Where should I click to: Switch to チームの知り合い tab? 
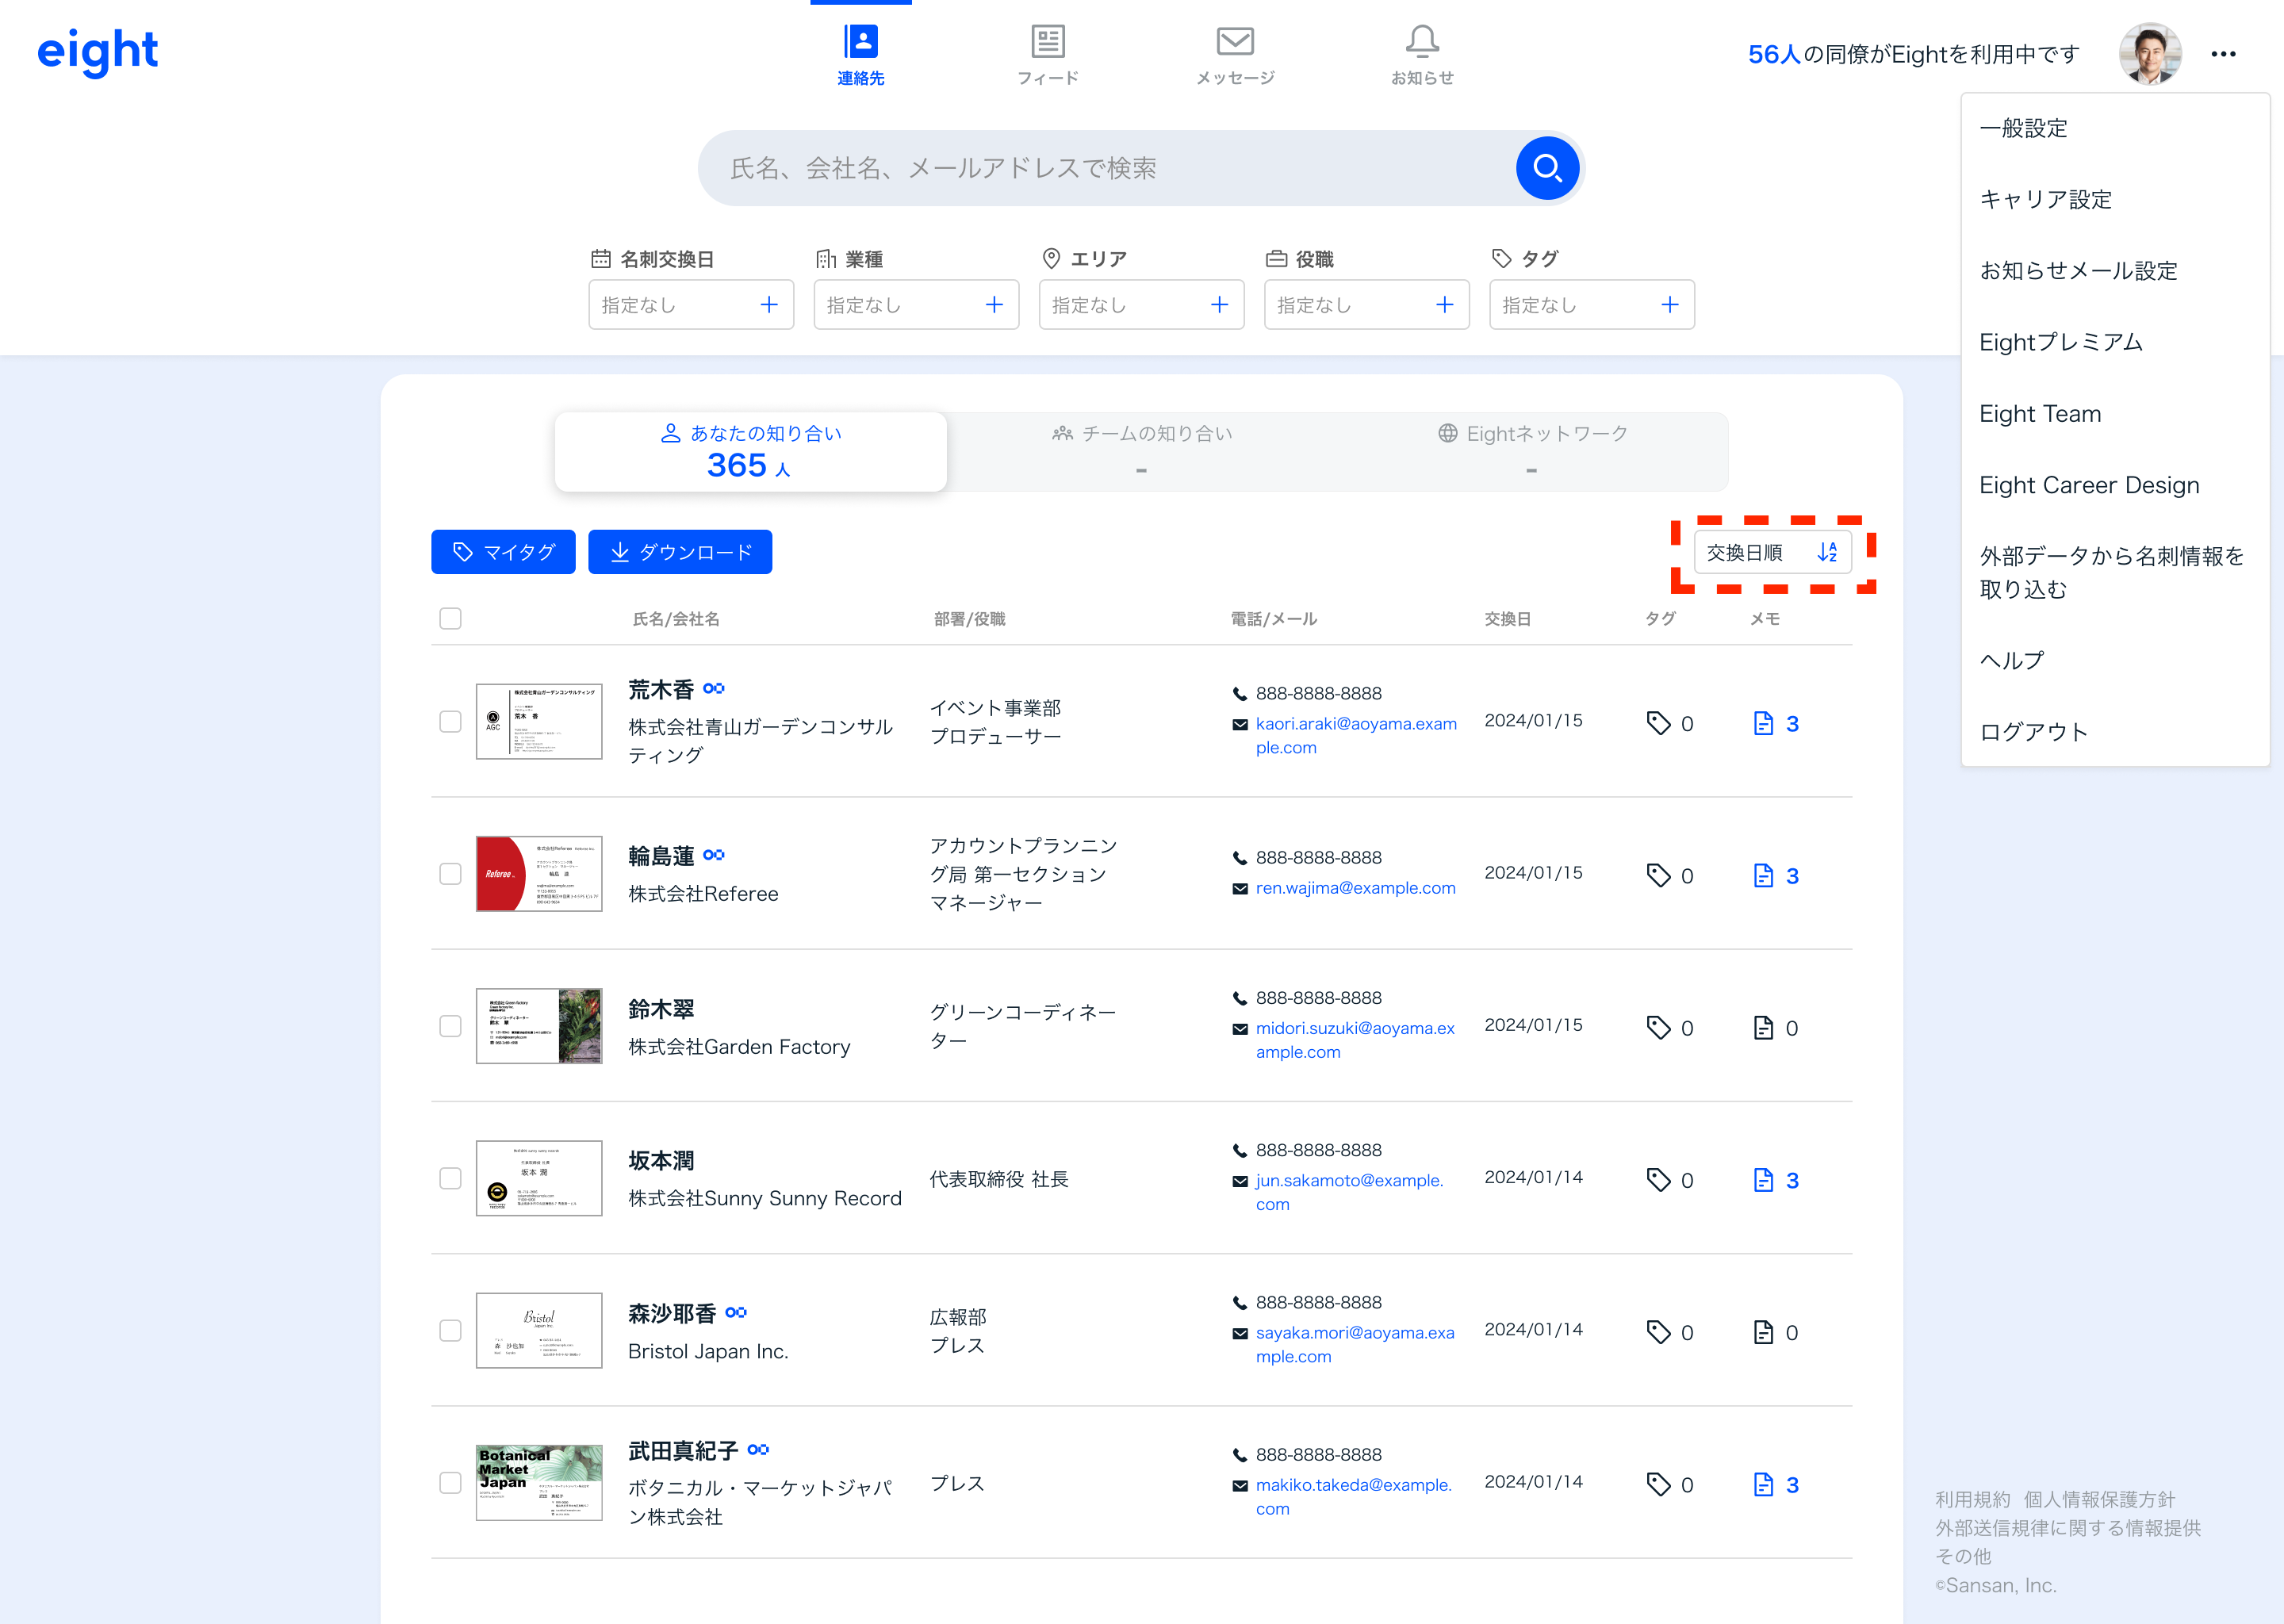[x=1141, y=452]
